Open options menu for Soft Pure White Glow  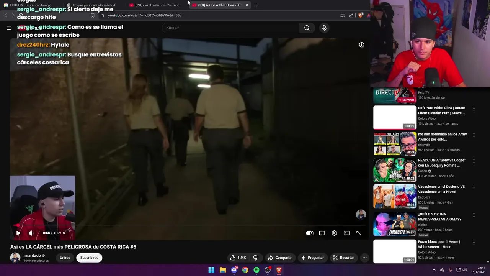tap(474, 109)
